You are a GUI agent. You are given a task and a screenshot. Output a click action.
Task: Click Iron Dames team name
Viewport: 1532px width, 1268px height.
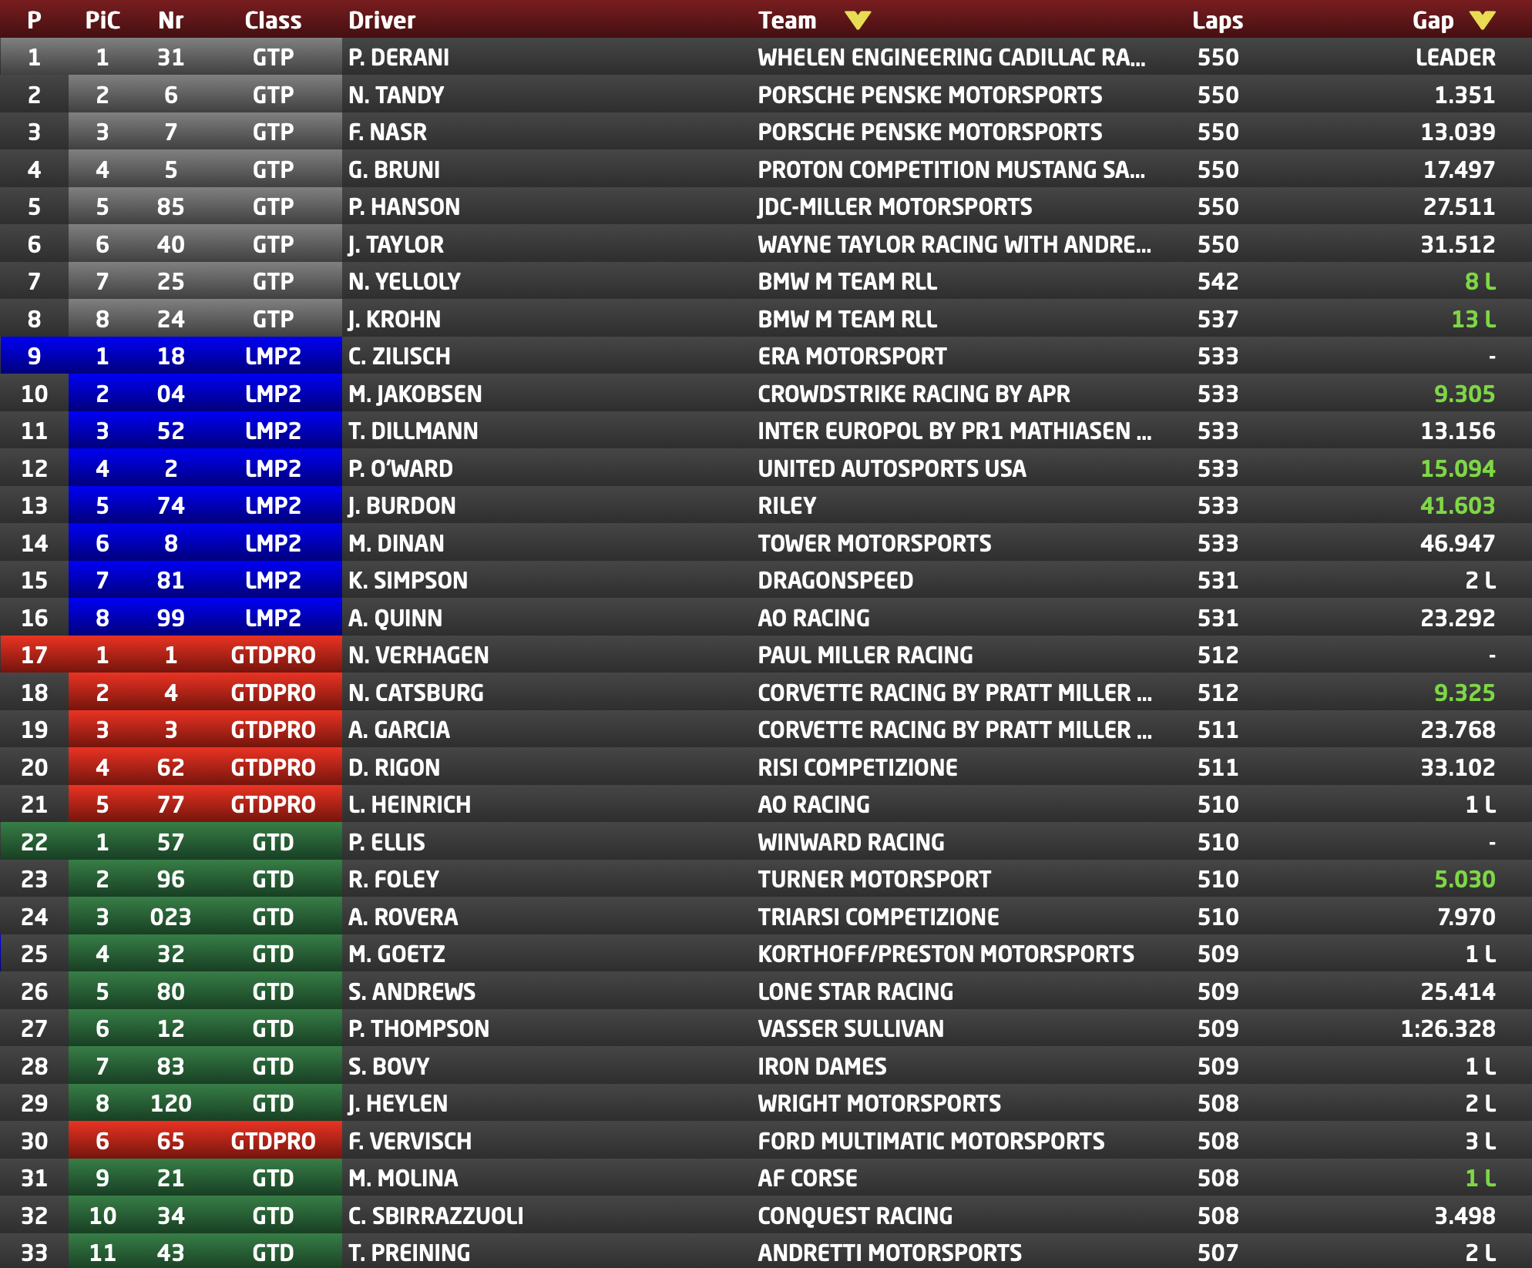(x=821, y=1066)
